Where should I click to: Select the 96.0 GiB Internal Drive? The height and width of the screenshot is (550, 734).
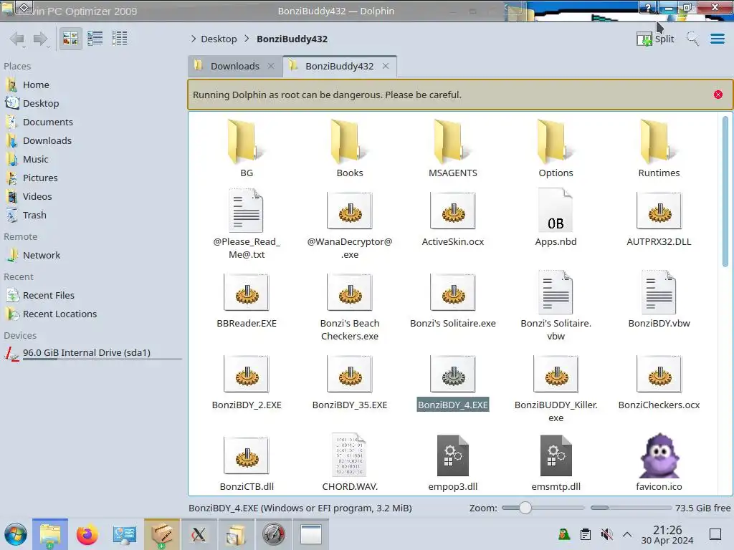click(86, 353)
